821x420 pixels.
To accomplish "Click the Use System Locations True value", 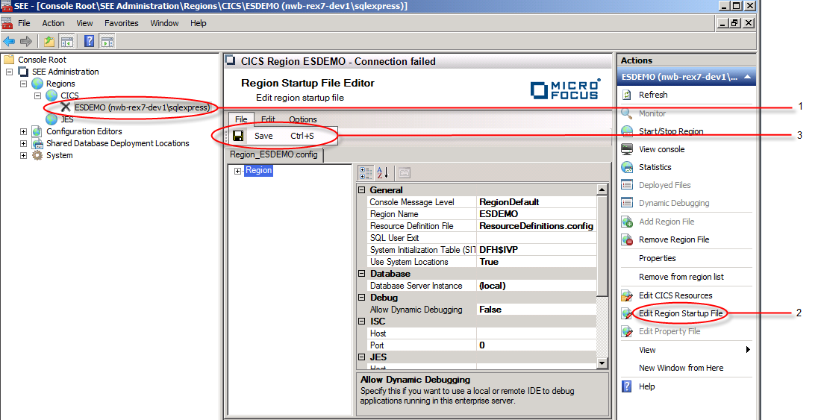I will [x=536, y=262].
